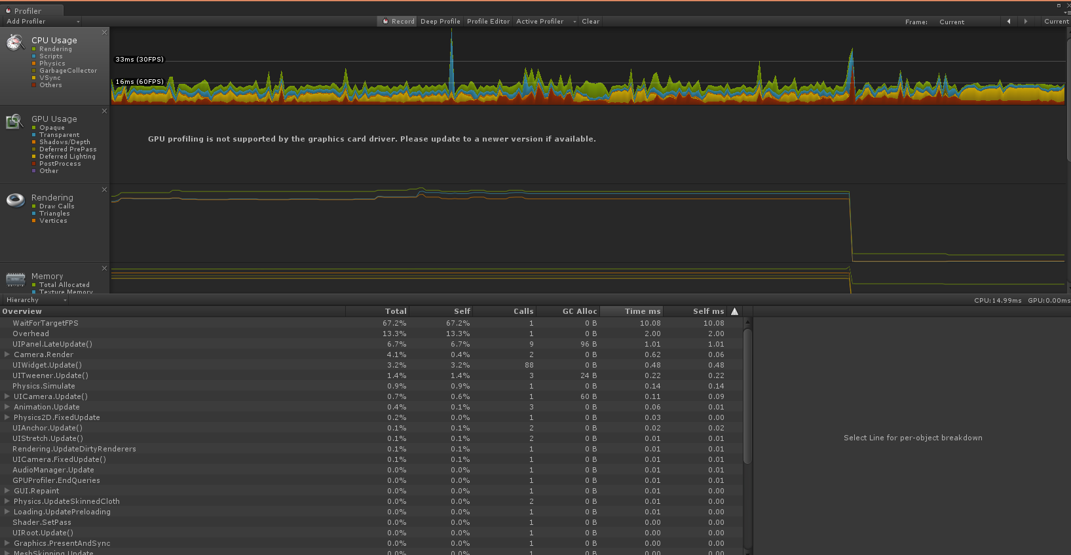Expand the Loading.UpdatePreloading row
The image size is (1071, 555).
pyautogui.click(x=7, y=512)
